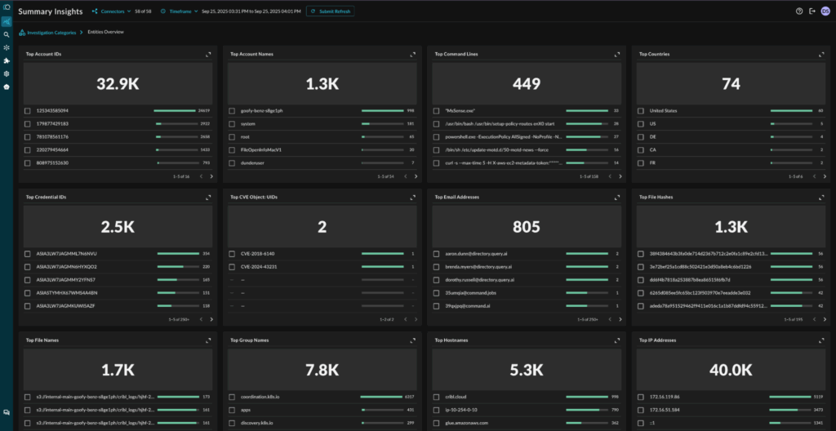
Task: Select the Entities Overview breadcrumb
Action: [x=105, y=32]
